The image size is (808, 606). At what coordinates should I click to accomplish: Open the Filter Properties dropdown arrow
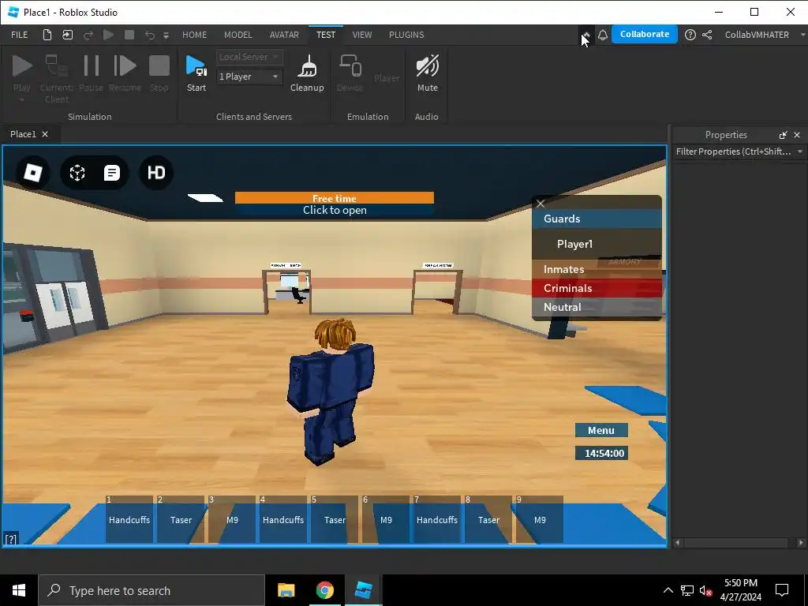tap(800, 151)
